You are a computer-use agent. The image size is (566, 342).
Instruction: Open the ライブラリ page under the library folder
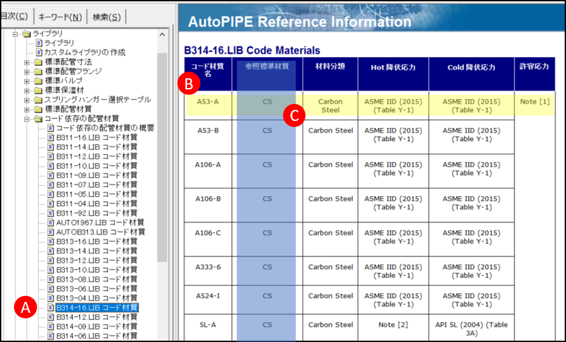point(59,43)
